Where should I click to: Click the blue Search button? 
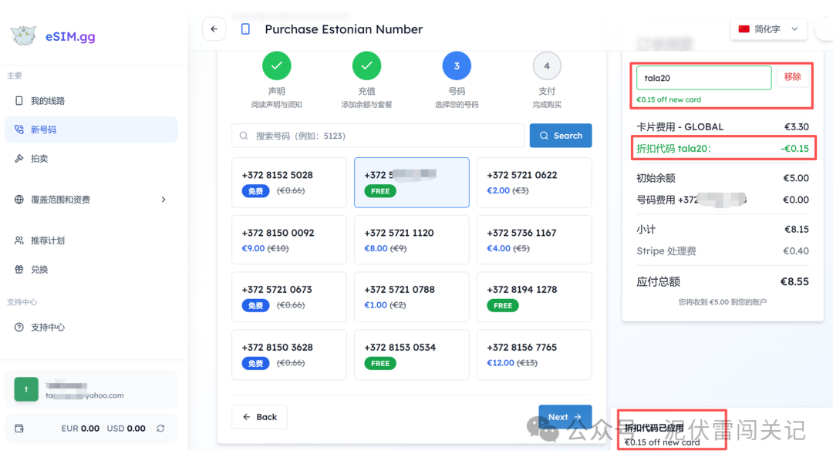tap(561, 136)
